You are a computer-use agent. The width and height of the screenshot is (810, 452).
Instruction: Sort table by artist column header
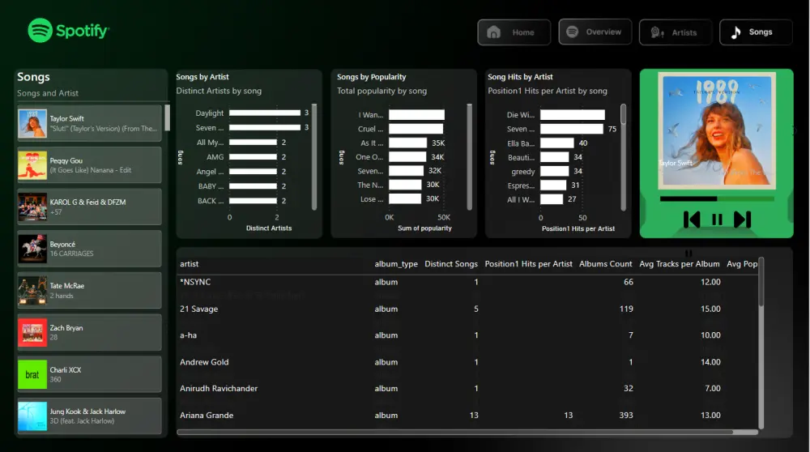pos(189,264)
